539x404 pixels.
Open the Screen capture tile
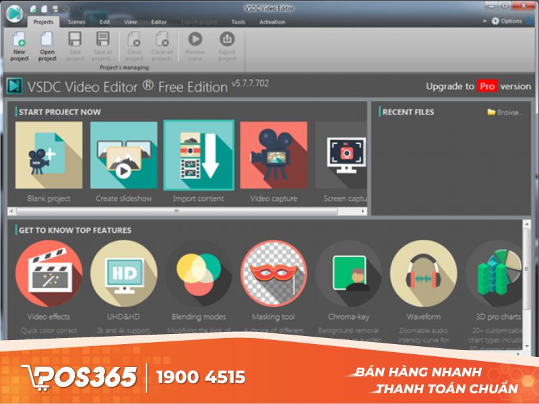pyautogui.click(x=341, y=155)
